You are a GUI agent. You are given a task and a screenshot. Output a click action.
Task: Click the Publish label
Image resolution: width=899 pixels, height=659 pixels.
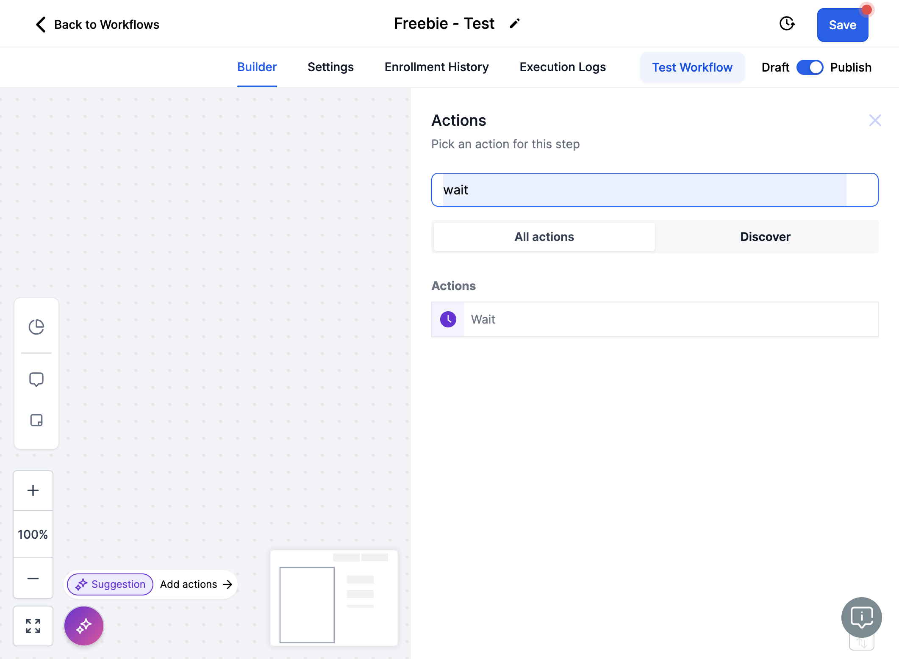point(851,67)
